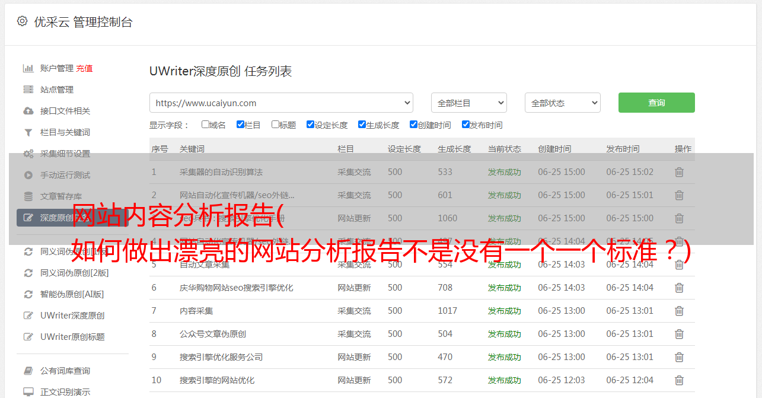Click the red 充值 link
The height and width of the screenshot is (398, 762).
pos(84,68)
